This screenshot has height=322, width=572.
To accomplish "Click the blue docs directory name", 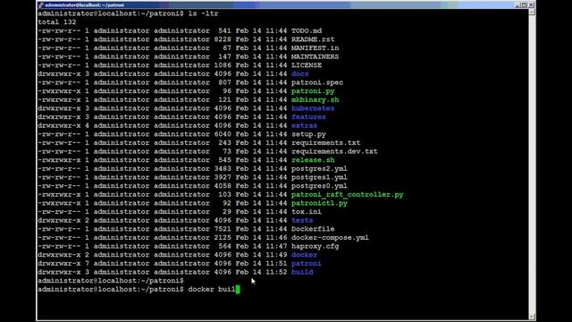I will click(x=300, y=74).
